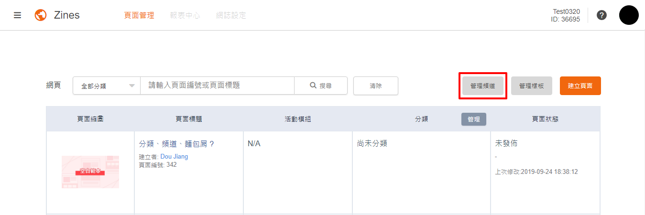Image resolution: width=645 pixels, height=215 pixels.
Task: Click the orange 建立頁面 button
Action: pyautogui.click(x=580, y=86)
